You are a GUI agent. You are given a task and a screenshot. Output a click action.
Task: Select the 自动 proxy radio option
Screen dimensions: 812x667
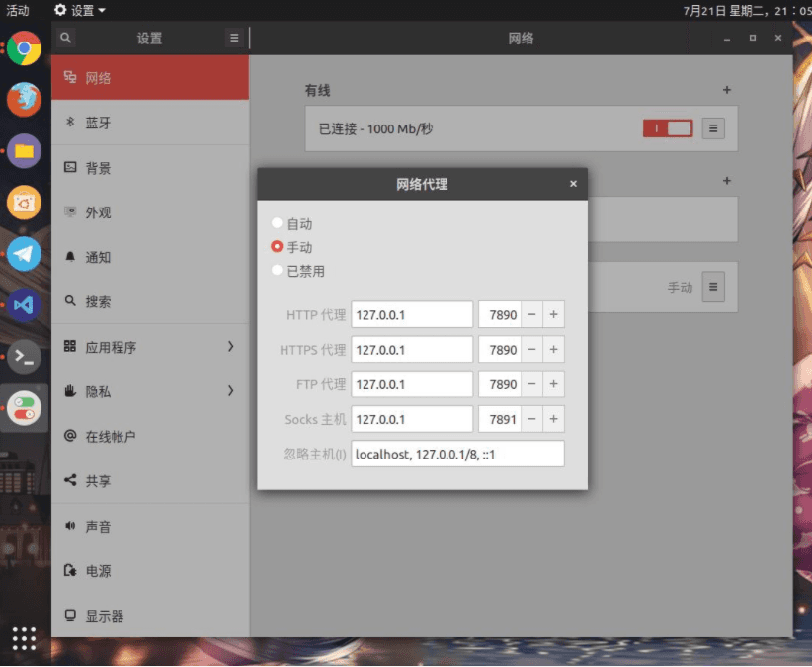click(x=278, y=224)
